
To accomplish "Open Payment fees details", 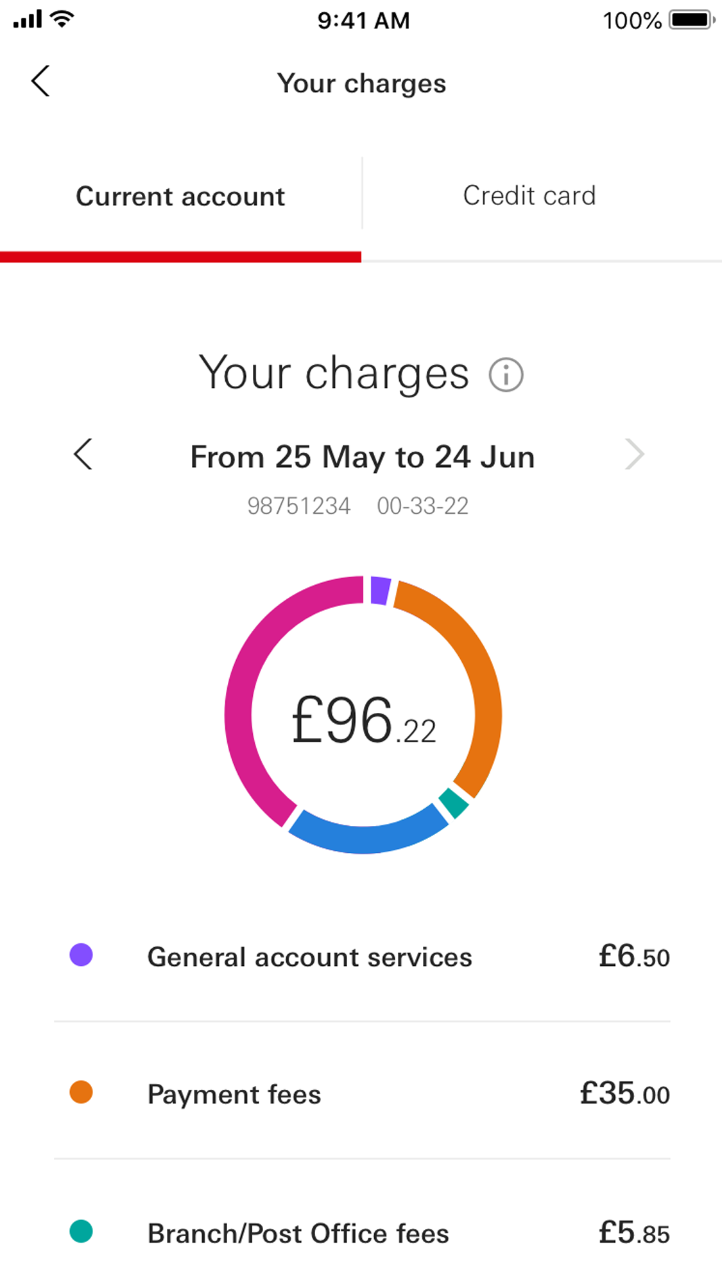I will pos(234,1094).
